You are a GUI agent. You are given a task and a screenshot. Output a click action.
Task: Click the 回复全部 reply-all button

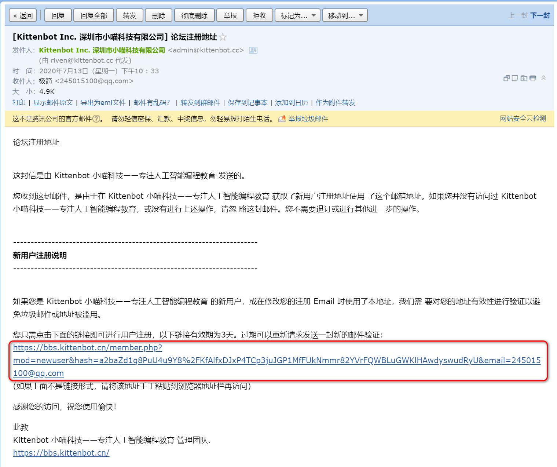point(94,15)
